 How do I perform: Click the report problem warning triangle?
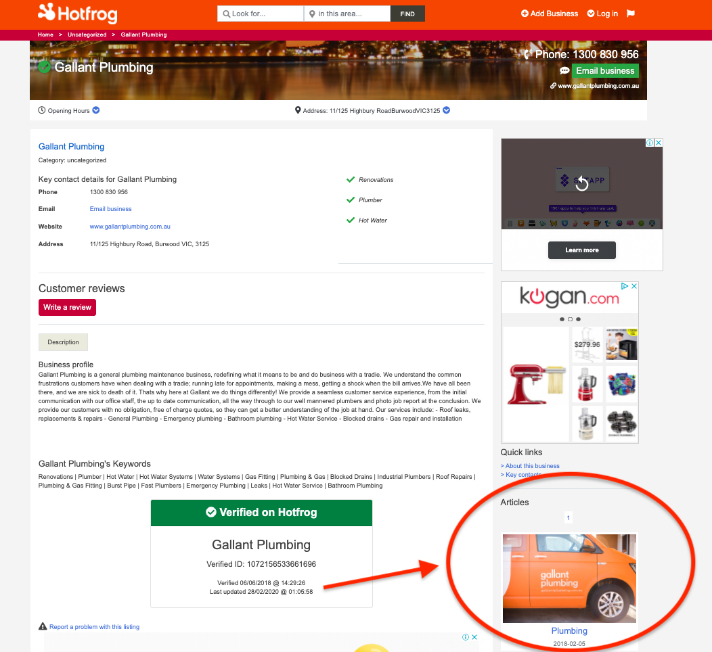[43, 626]
